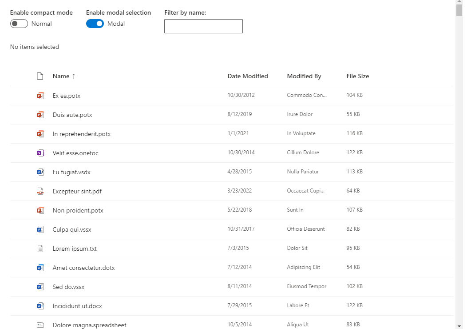Click the 104 KB file size cell
The image size is (471, 329).
[354, 95]
